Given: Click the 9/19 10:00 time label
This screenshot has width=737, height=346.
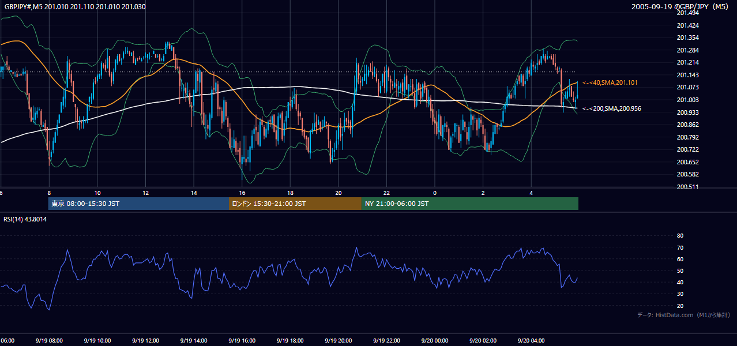Looking at the screenshot, I should point(97,341).
